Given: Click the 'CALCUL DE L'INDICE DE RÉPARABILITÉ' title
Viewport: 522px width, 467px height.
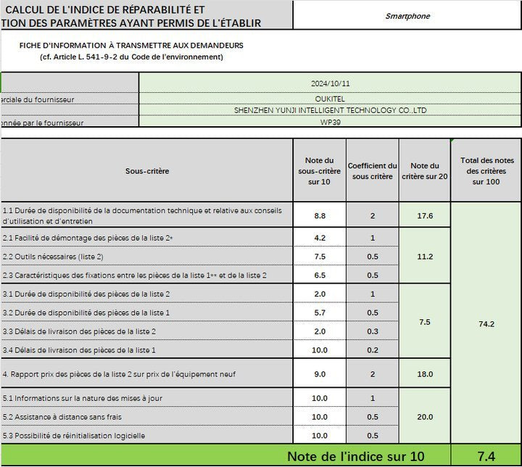Looking at the screenshot, I should [x=105, y=9].
